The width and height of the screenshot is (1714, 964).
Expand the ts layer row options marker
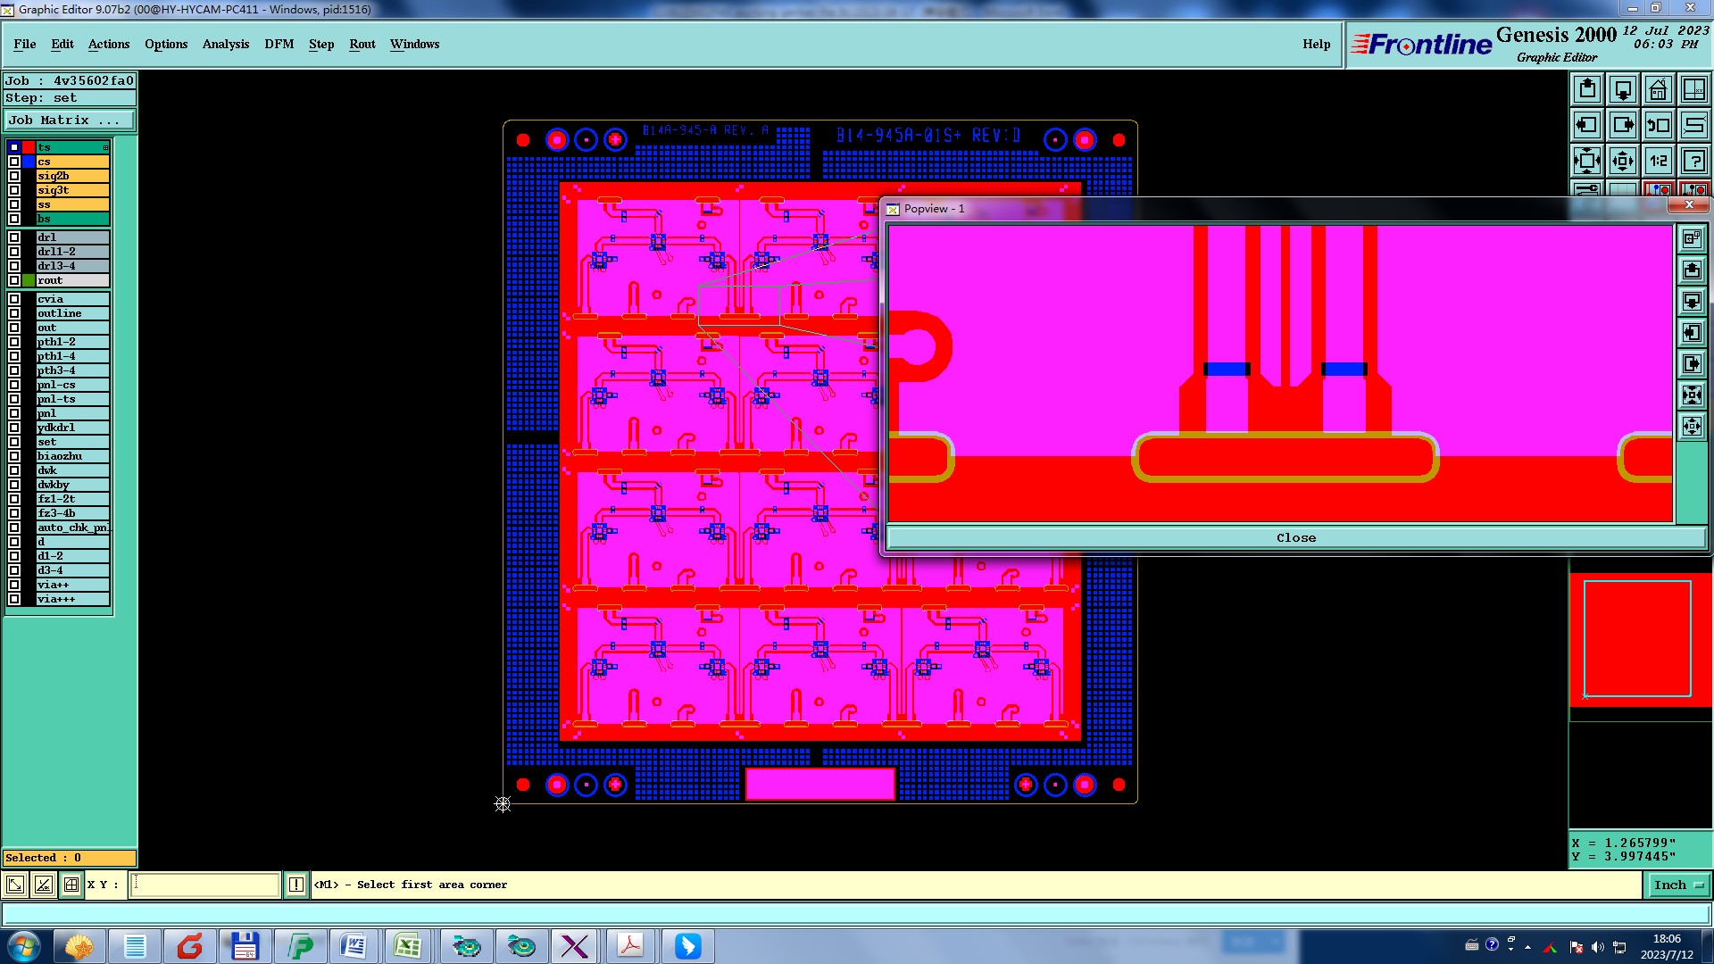click(x=105, y=147)
